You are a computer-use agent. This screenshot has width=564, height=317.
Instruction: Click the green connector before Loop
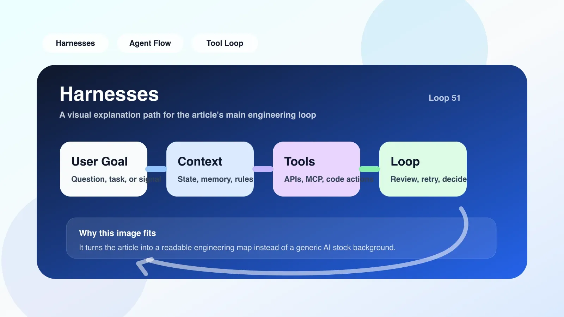tap(369, 169)
